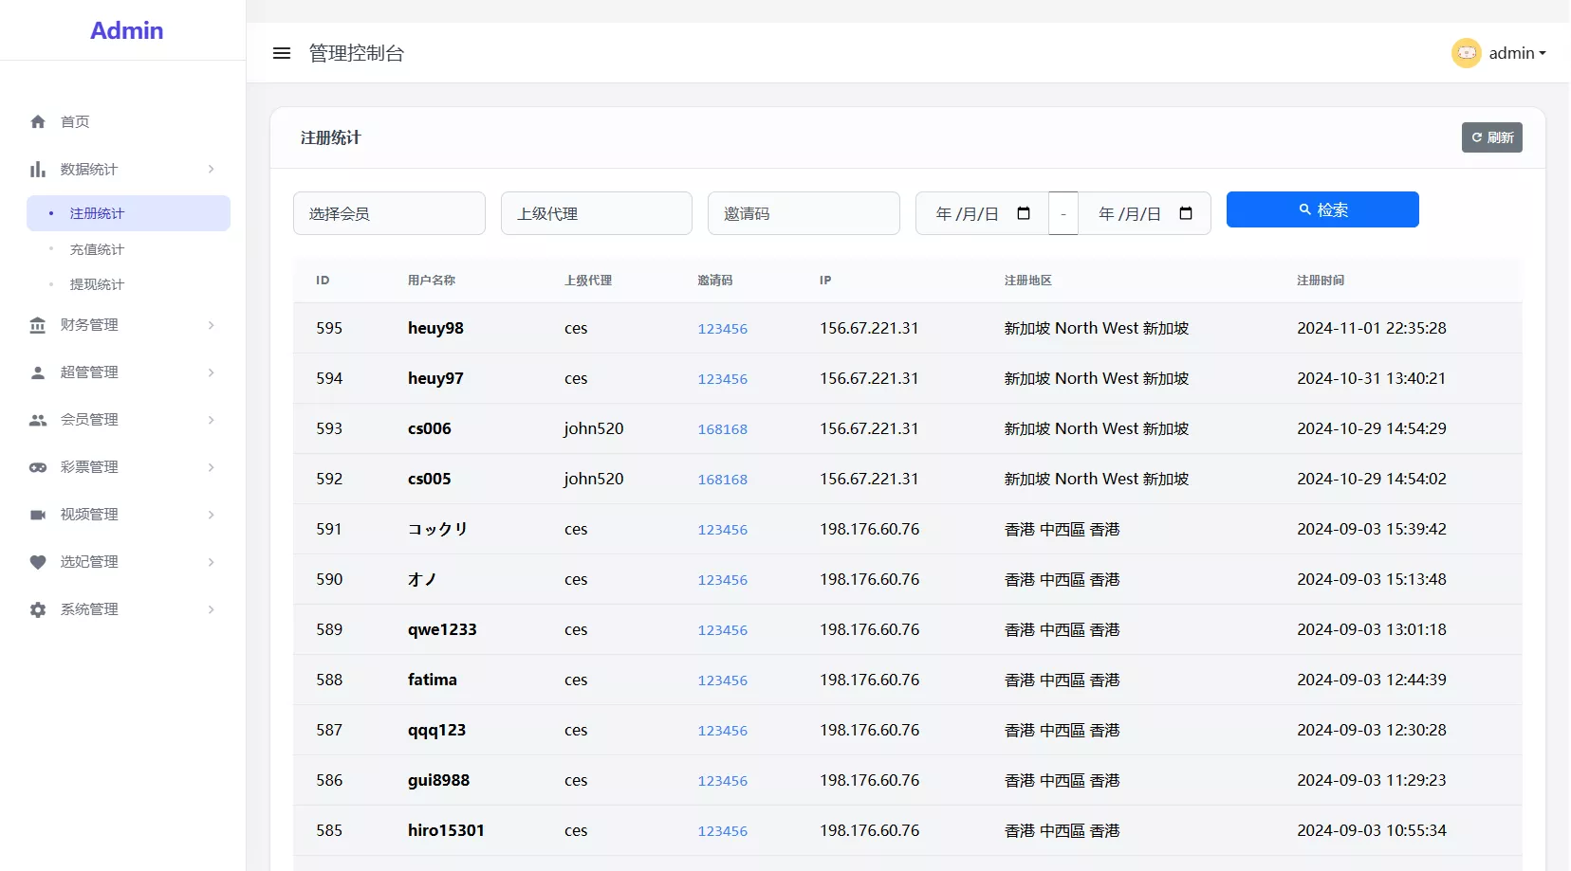Select the bar chart icon for 数据统计
Viewport: 1571px width, 871px height.
pyautogui.click(x=38, y=169)
